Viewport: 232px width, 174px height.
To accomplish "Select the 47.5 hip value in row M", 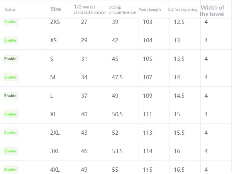I will pyautogui.click(x=117, y=77).
